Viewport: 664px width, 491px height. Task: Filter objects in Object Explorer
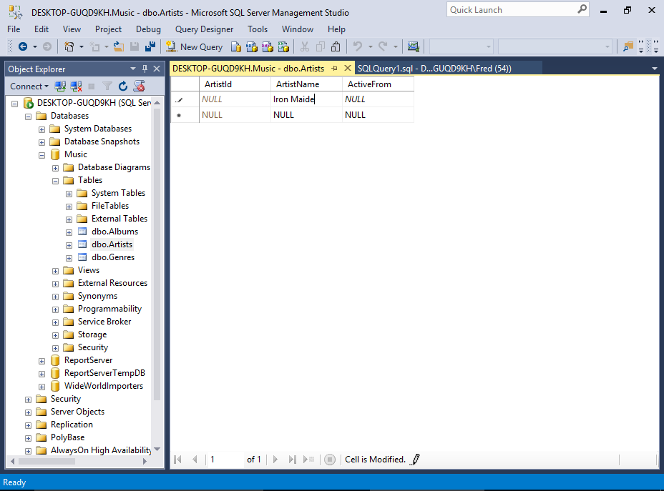click(x=106, y=86)
